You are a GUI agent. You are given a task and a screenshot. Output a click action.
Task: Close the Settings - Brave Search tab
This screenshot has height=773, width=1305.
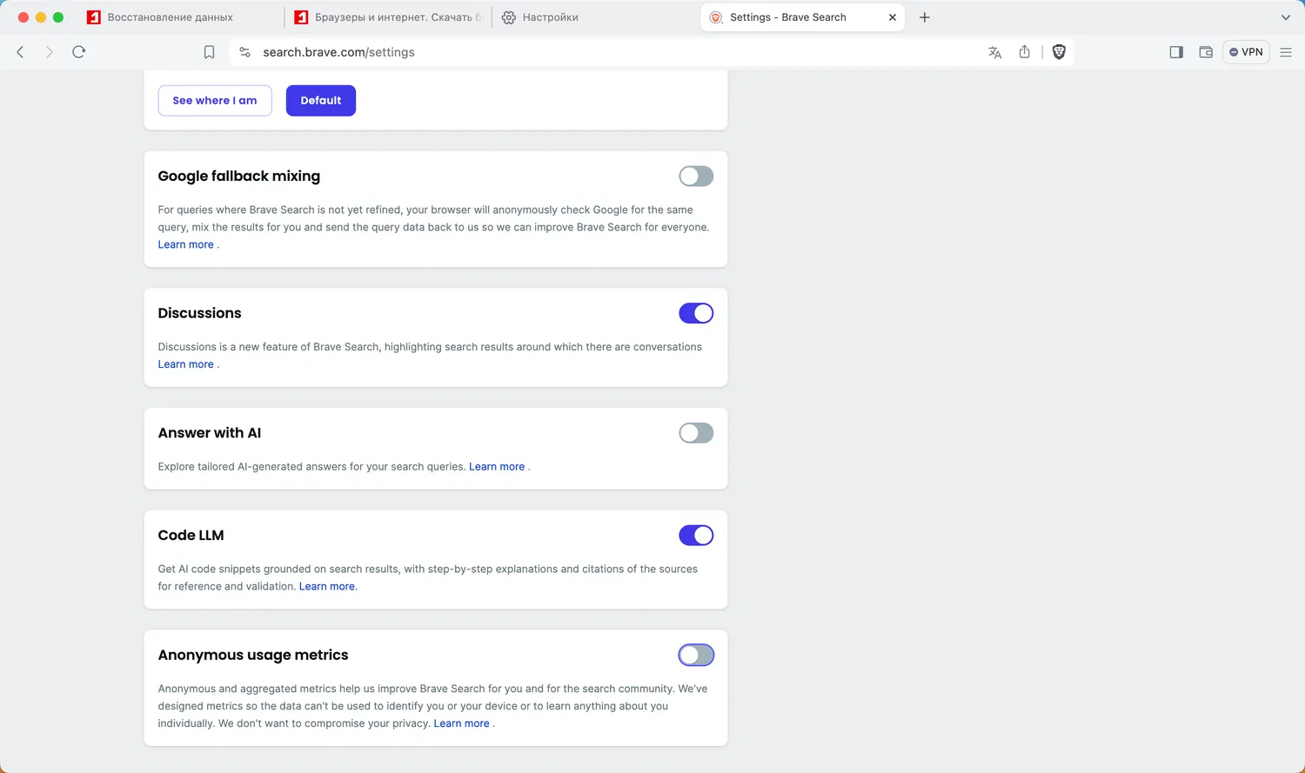coord(893,17)
